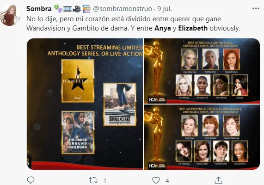Click the Sombra display name
Screen dimensions: 264x185
point(39,9)
